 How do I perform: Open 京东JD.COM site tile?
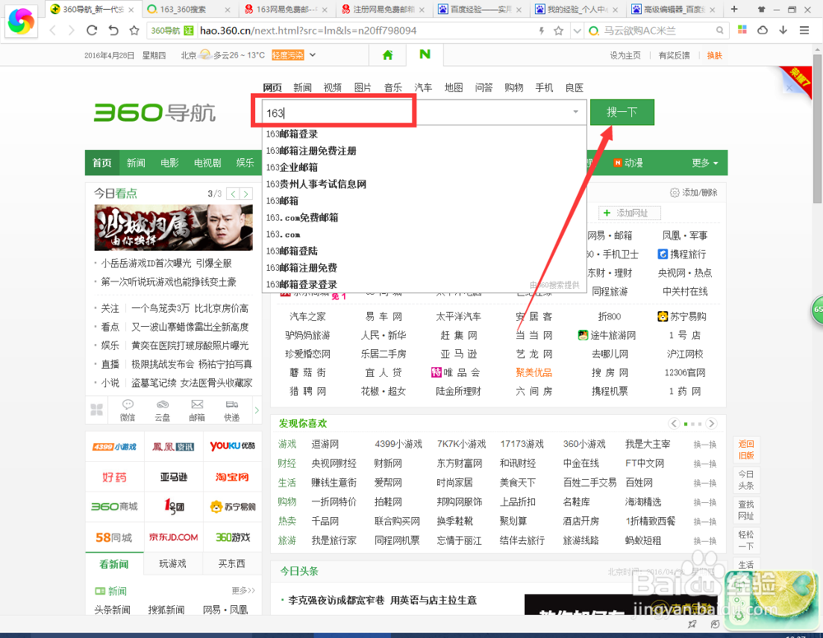point(173,538)
